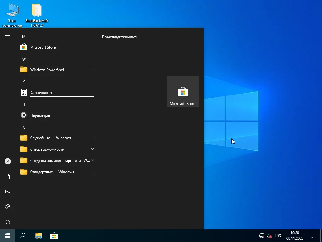Open the hamburger menu in Start
Image resolution: width=322 pixels, height=242 pixels.
[8, 37]
